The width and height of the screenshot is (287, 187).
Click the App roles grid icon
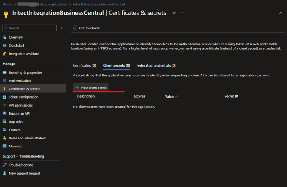pos(4,121)
